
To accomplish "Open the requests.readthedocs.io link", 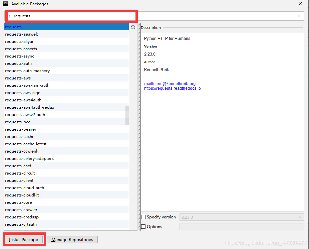I will 173,88.
